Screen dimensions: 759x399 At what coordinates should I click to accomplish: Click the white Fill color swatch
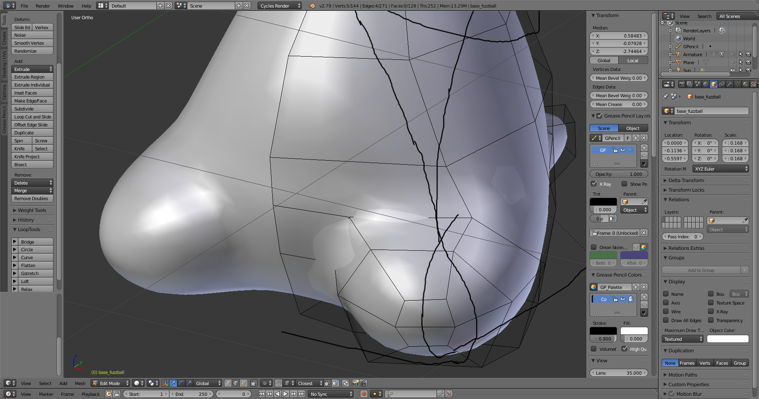[x=634, y=330]
